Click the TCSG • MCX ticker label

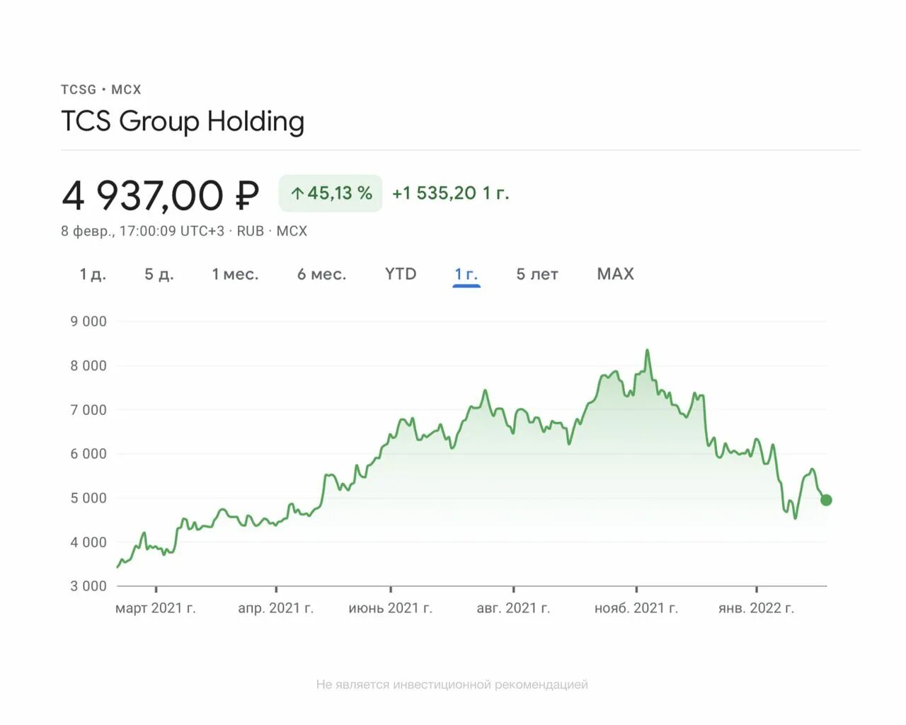[x=101, y=90]
